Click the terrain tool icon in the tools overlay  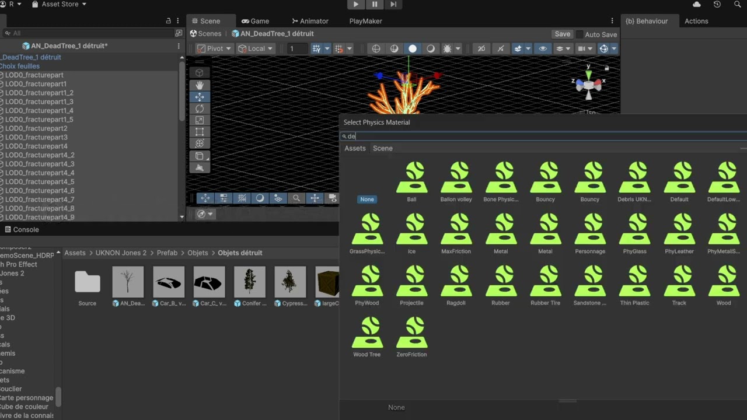200,168
